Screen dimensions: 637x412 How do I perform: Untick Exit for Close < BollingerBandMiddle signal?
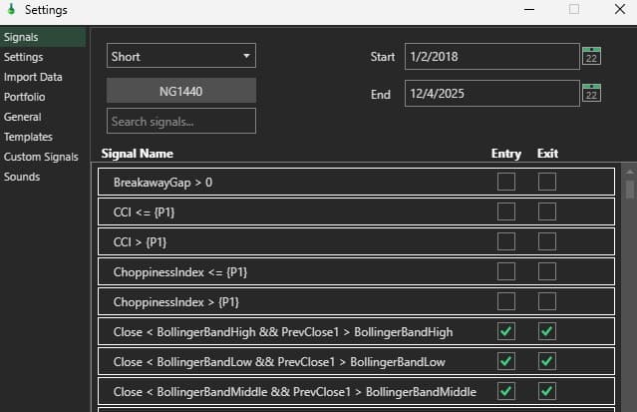pos(547,391)
